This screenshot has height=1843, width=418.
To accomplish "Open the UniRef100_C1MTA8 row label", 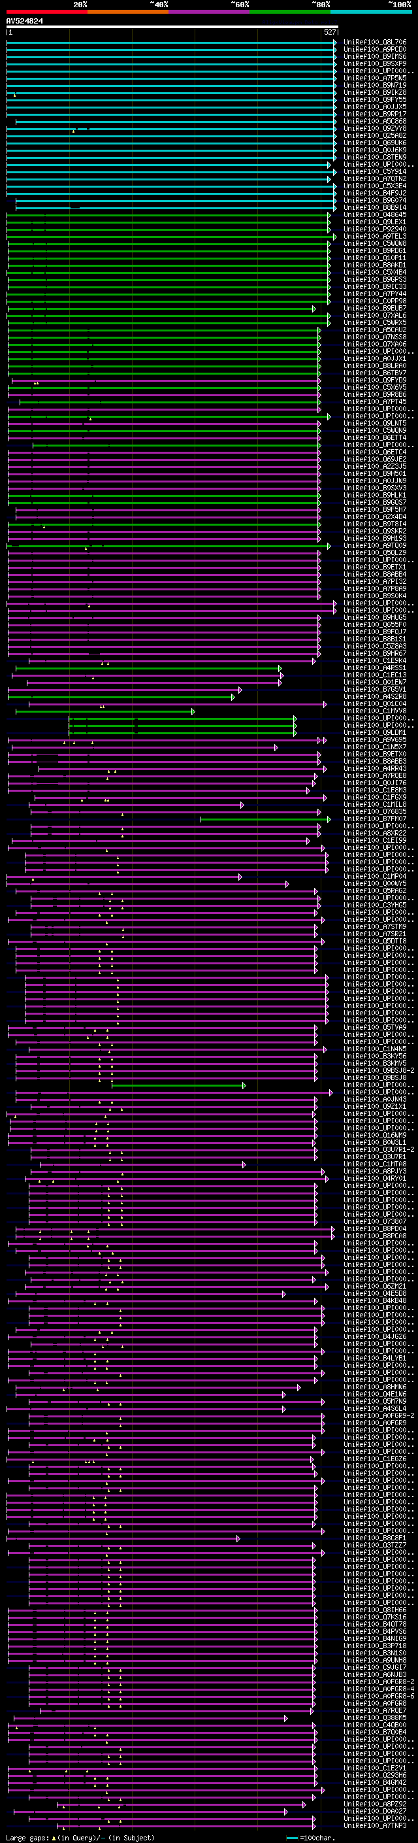I will (x=375, y=1164).
